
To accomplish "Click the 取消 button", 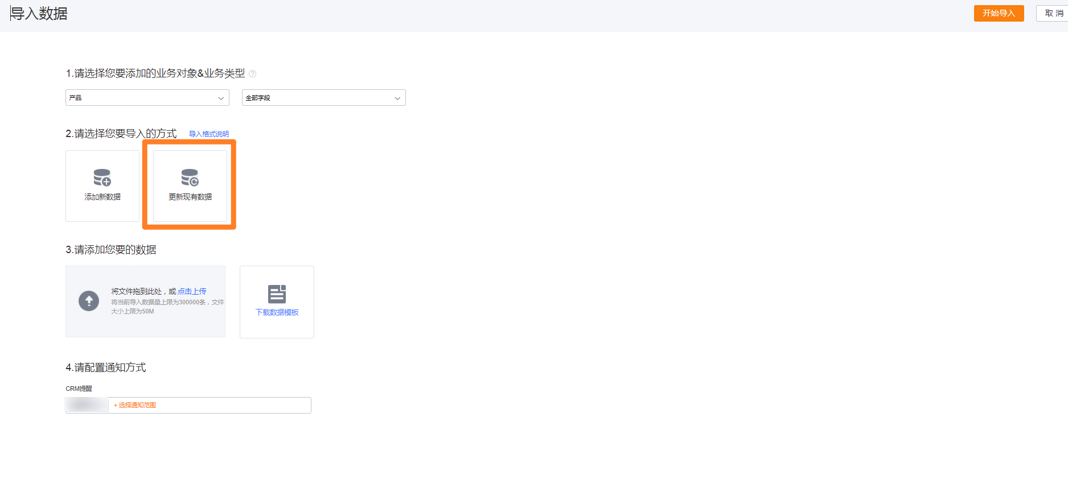I will click(1053, 13).
